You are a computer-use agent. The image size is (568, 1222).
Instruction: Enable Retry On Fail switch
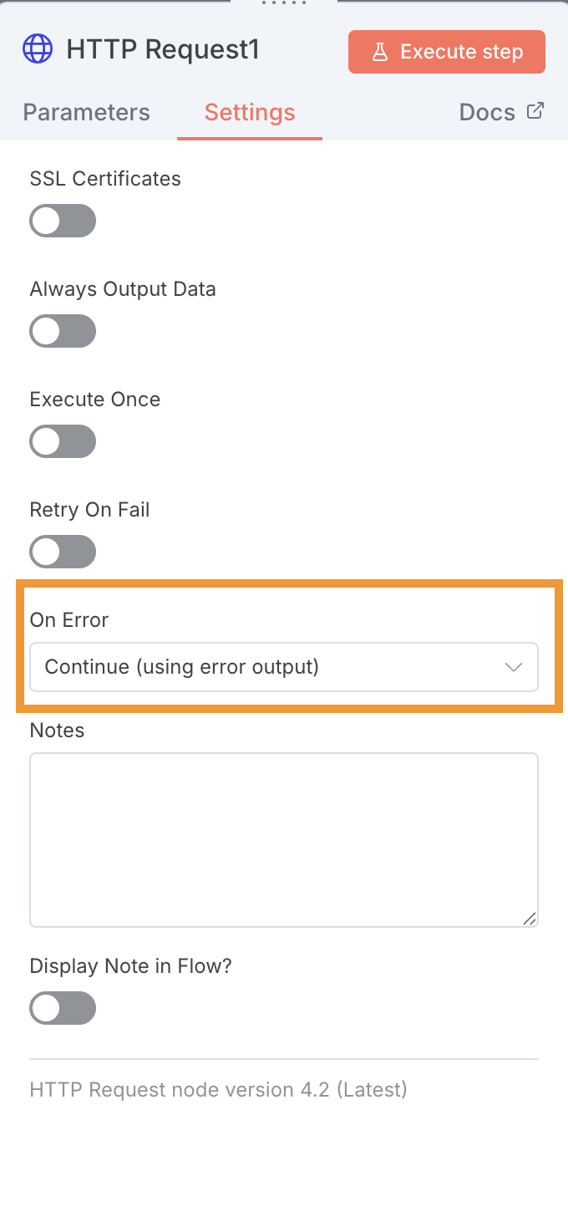click(x=63, y=552)
